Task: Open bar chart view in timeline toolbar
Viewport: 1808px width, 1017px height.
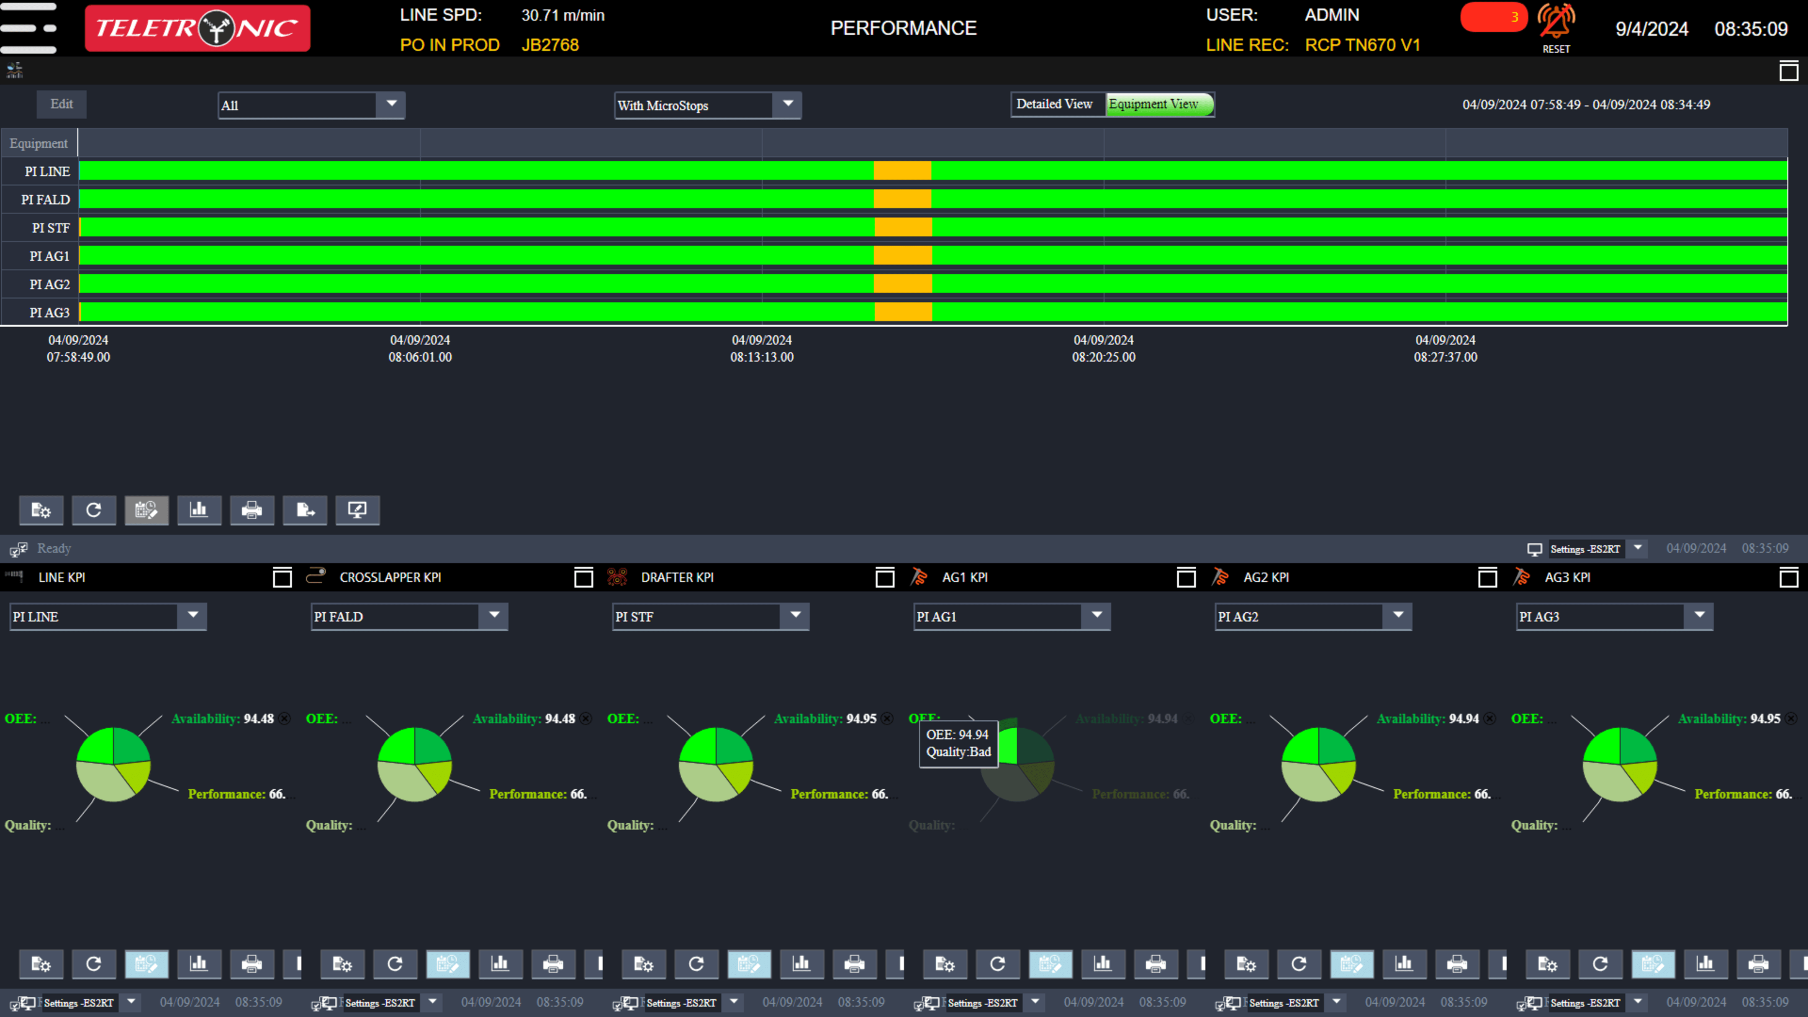Action: [x=199, y=510]
